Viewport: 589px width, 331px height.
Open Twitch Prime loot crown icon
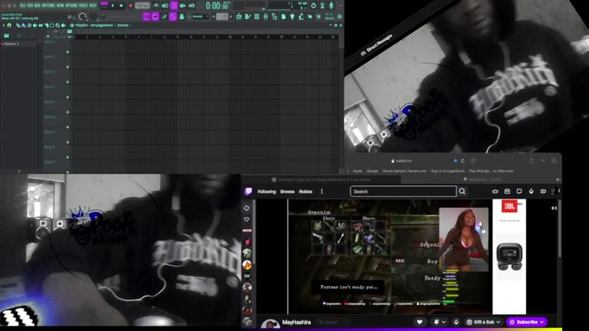[x=495, y=191]
